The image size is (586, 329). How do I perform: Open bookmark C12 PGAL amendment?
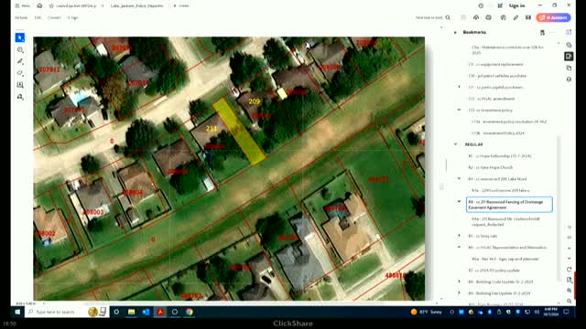(x=491, y=99)
